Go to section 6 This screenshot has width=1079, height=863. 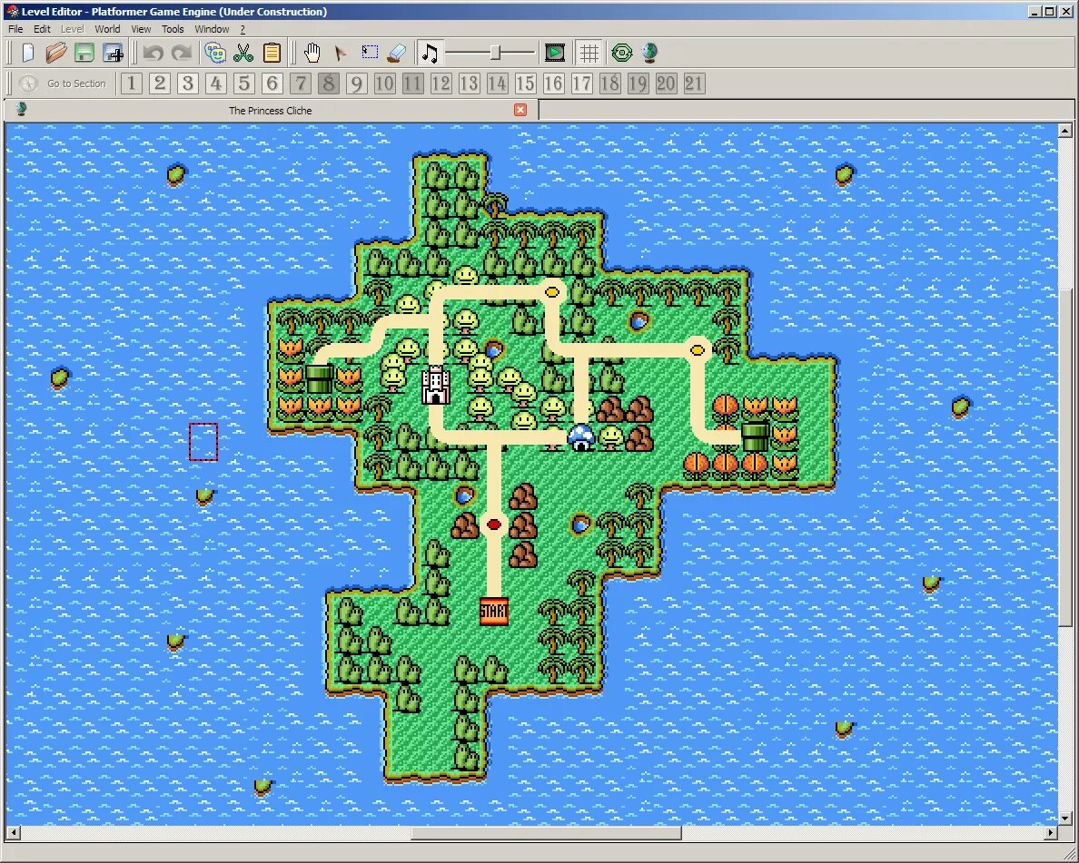(x=272, y=83)
